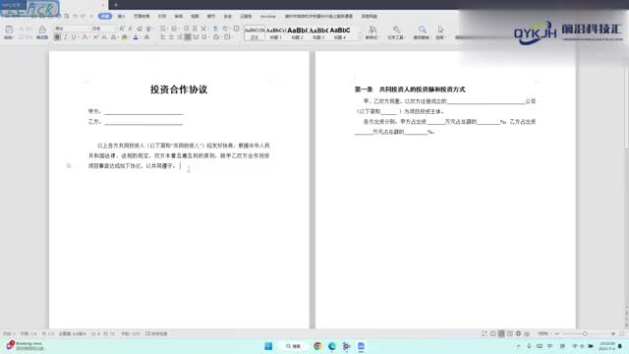Click the Undo arrow

75,16
